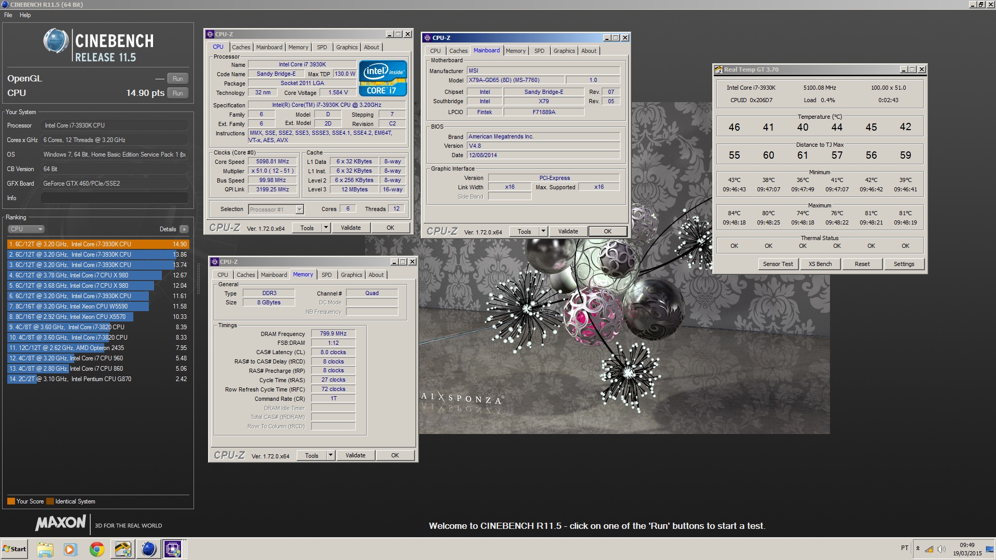Click the 5100.08 MHz readout in Real Temp
The width and height of the screenshot is (996, 560).
(820, 88)
